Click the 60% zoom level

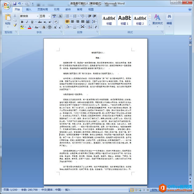154,190
